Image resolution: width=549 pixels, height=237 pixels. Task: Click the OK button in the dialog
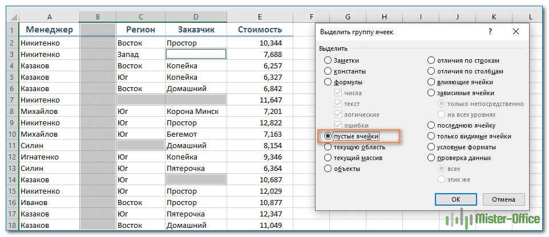coord(455,199)
